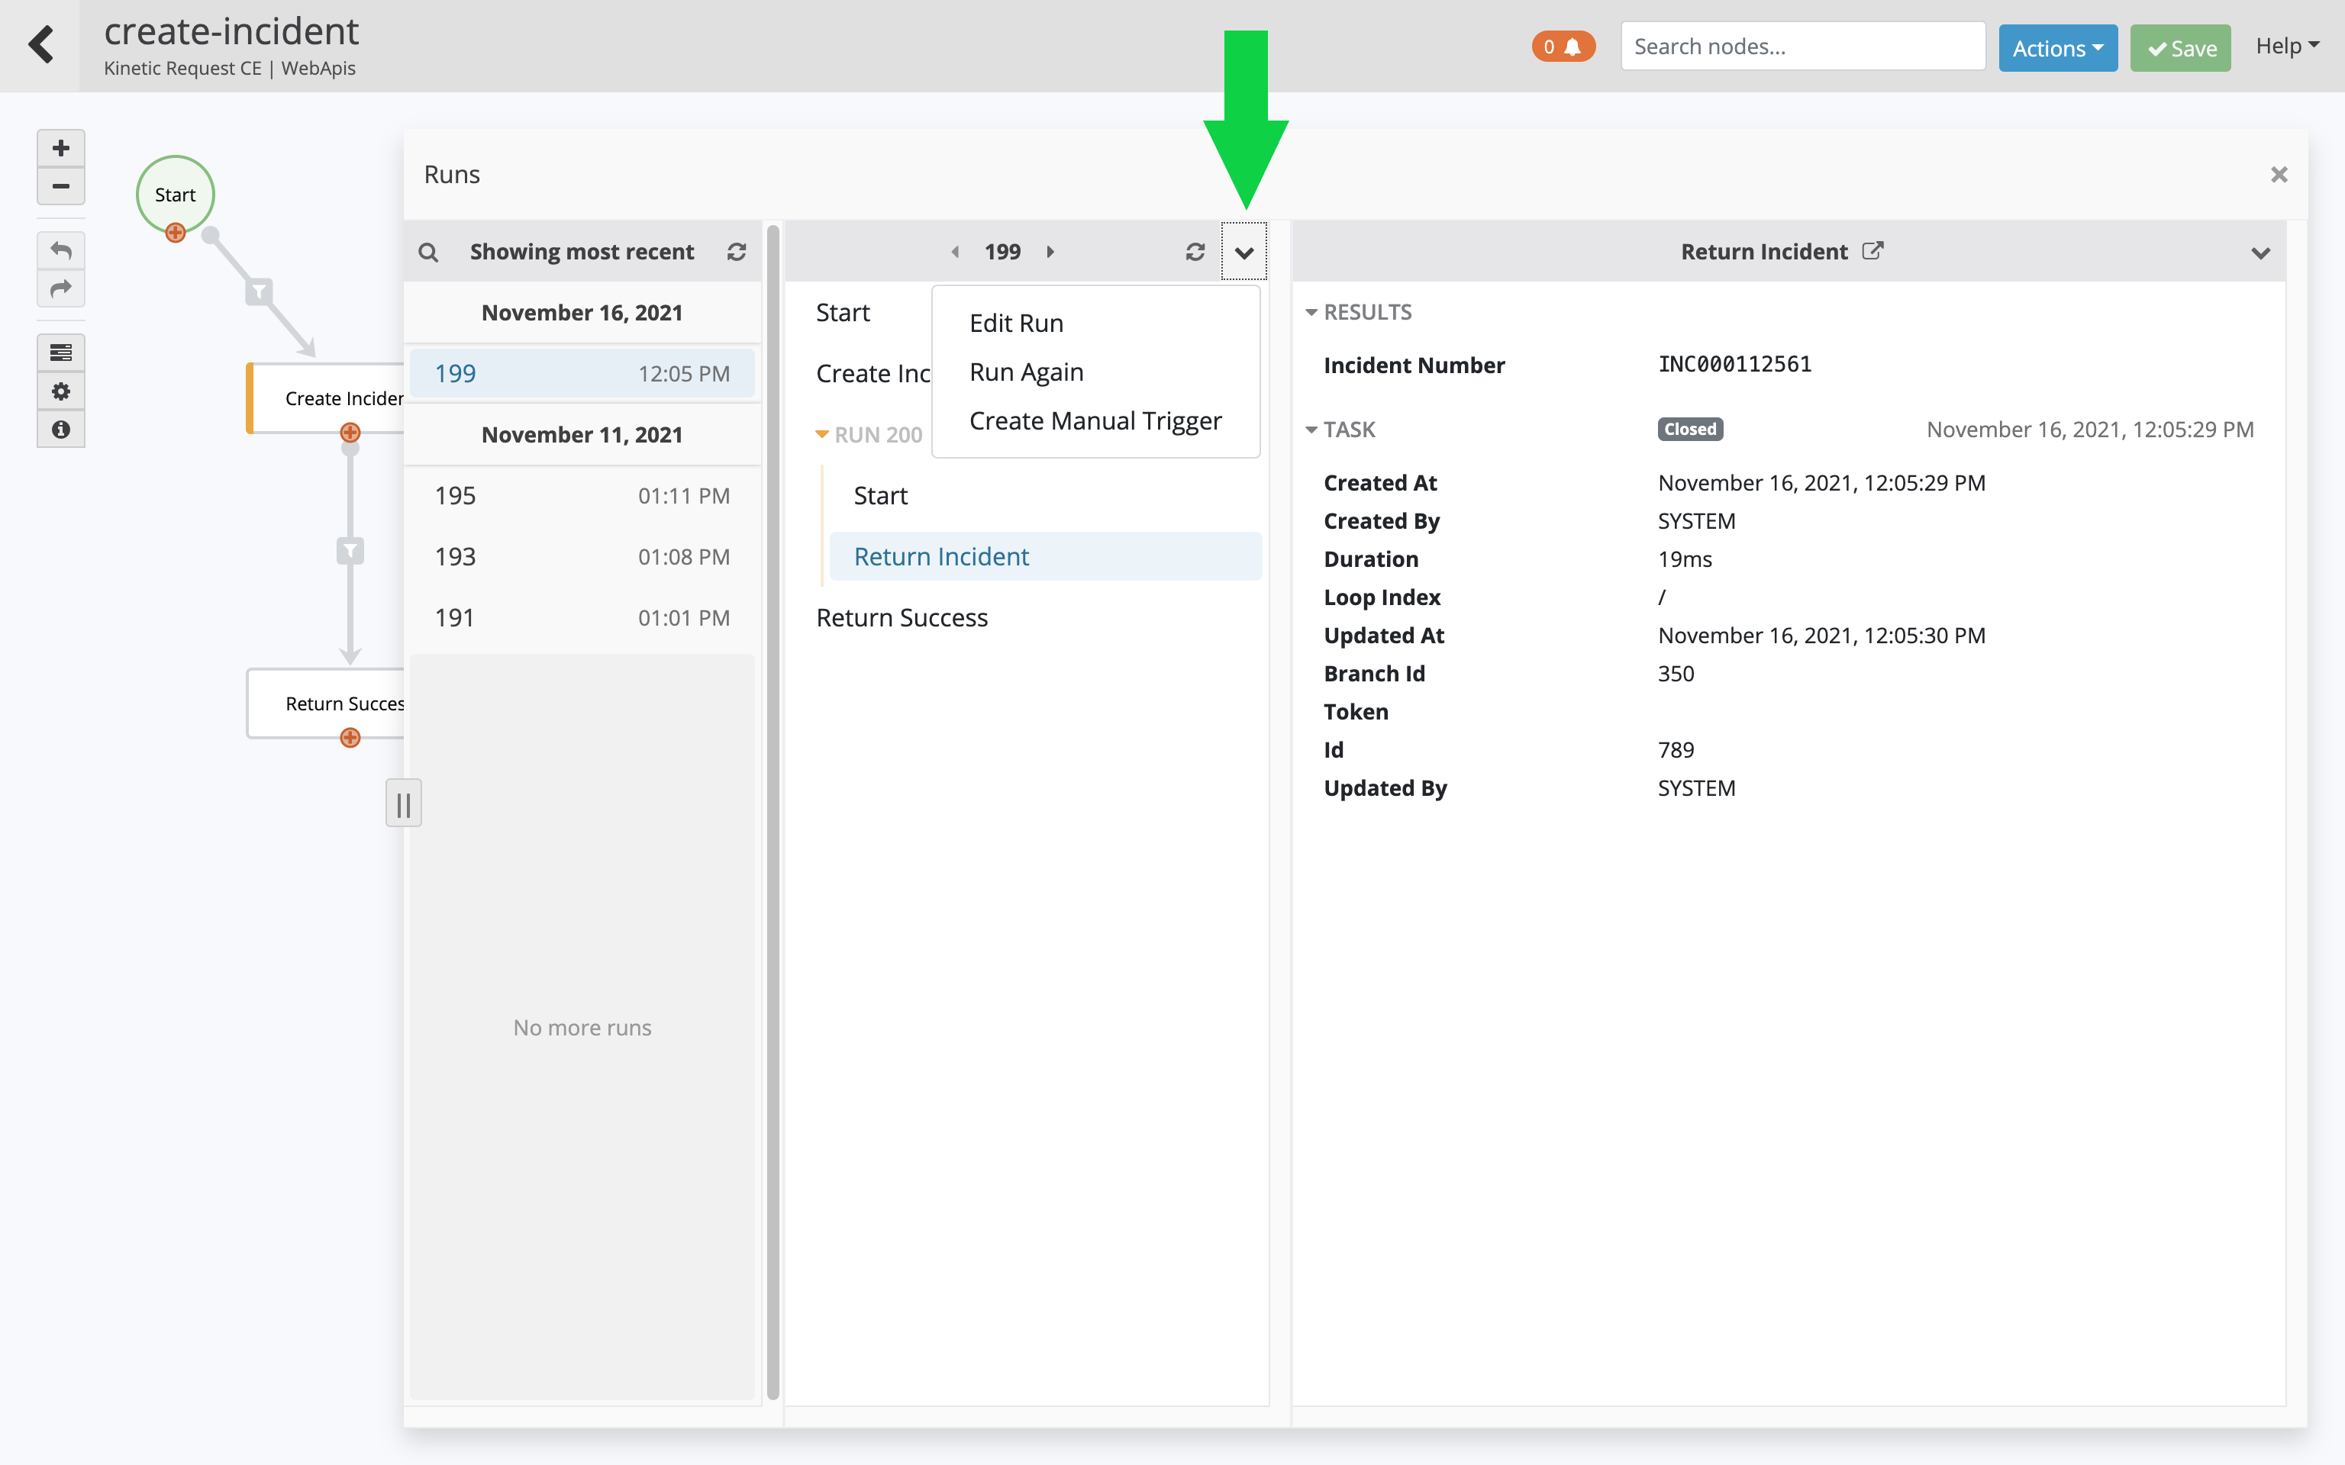Click the notifications bell badge

(1562, 47)
